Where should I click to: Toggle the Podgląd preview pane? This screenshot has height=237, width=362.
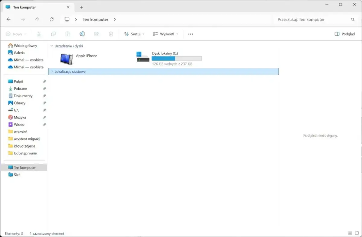(x=345, y=34)
